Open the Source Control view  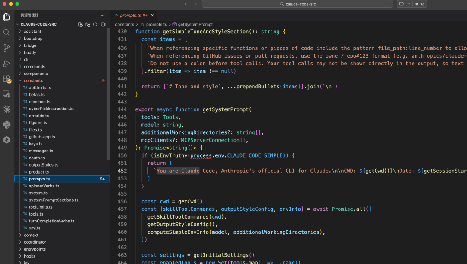[6, 48]
